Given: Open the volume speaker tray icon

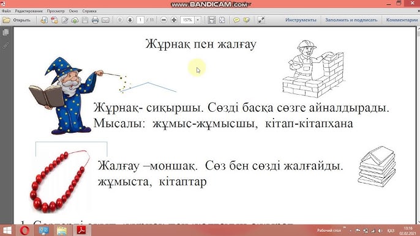Looking at the screenshot, I should pyautogui.click(x=380, y=230).
